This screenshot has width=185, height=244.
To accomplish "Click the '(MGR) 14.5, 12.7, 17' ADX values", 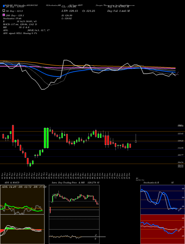I will pyautogui.click(x=38, y=30).
